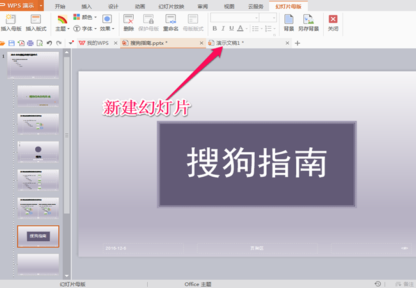
Task: Click the Office 主题 status bar text
Action: pos(198,284)
